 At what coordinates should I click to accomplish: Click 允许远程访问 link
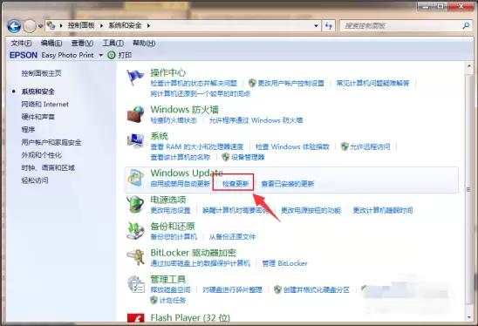pos(370,146)
